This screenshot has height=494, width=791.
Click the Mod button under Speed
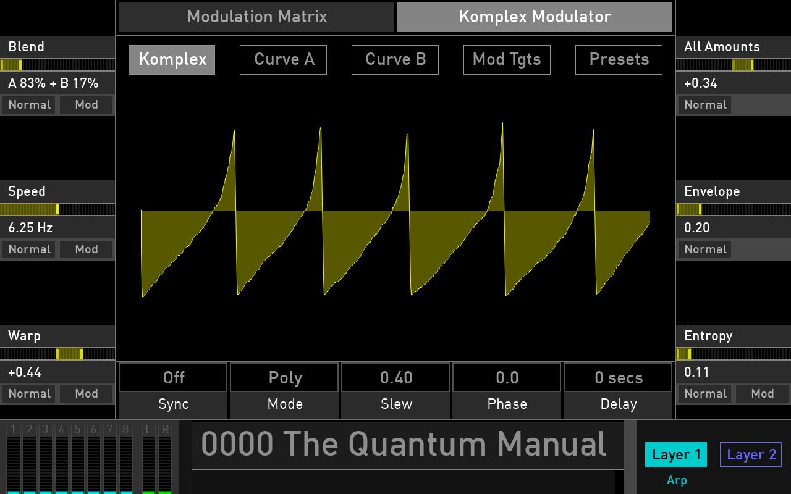(x=86, y=249)
